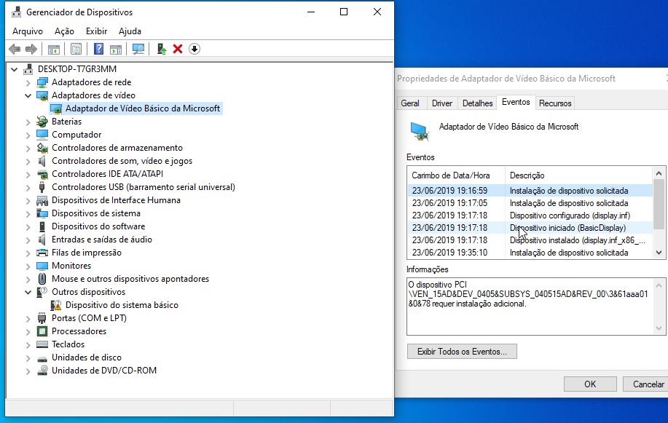Image resolution: width=668 pixels, height=423 pixels.
Task: Click the Bluetooth-like Baterias category icon
Action: tap(42, 122)
